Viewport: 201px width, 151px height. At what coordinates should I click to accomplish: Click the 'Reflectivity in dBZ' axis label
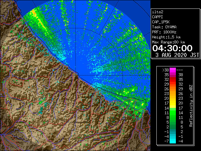point(191,106)
